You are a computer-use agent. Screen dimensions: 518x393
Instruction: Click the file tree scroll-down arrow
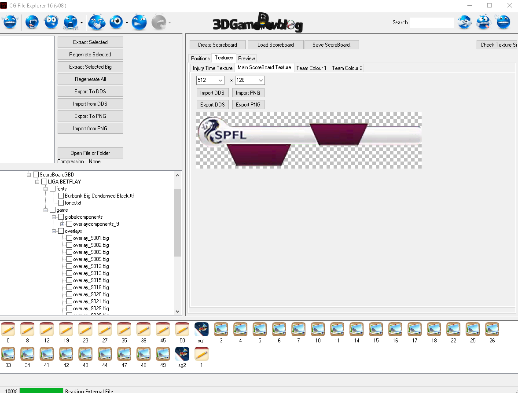point(178,312)
